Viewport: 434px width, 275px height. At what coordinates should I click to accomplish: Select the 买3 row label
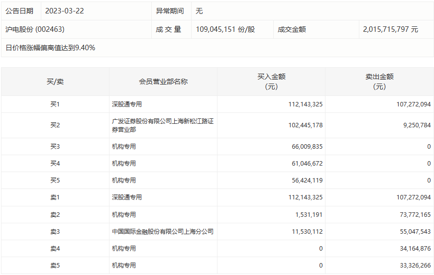(x=55, y=147)
